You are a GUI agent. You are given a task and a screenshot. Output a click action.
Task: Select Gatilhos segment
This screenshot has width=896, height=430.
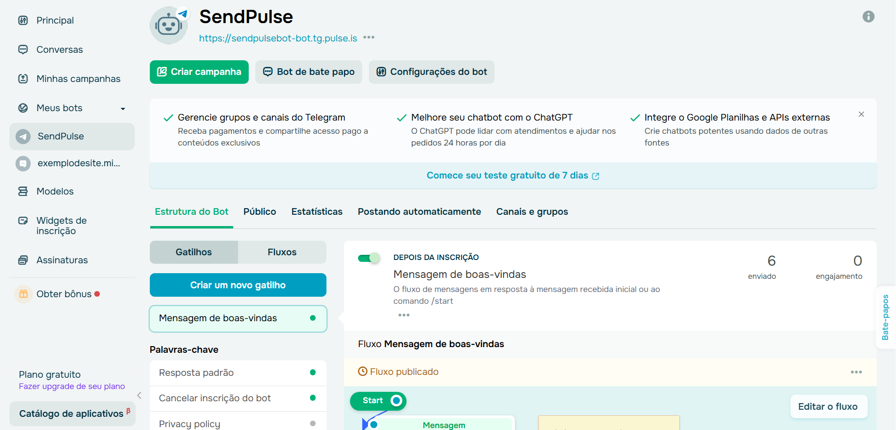194,252
